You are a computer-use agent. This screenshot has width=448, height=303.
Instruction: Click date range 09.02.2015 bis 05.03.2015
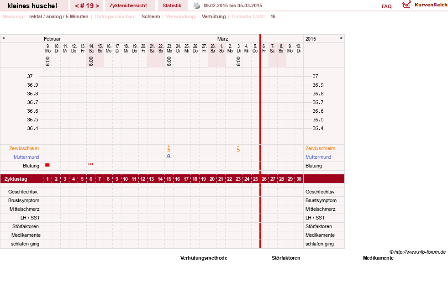pyautogui.click(x=233, y=5)
